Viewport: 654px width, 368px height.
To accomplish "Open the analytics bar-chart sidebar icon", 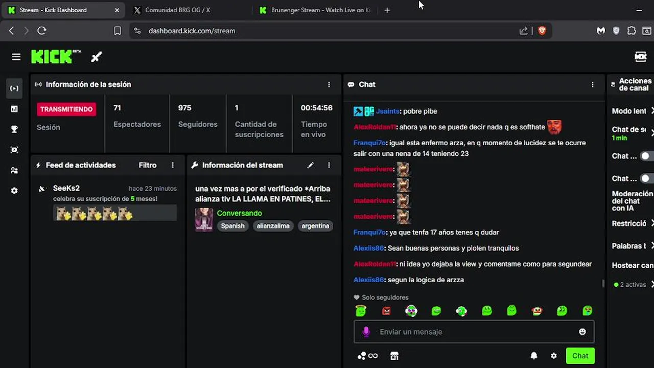I will [14, 109].
